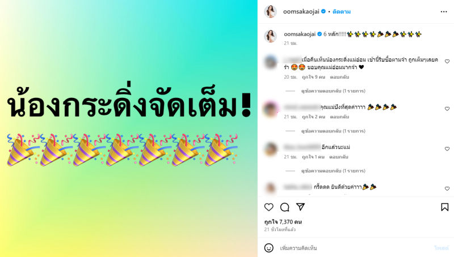
Task: Share the post with paper plane icon
Action: coord(301,207)
